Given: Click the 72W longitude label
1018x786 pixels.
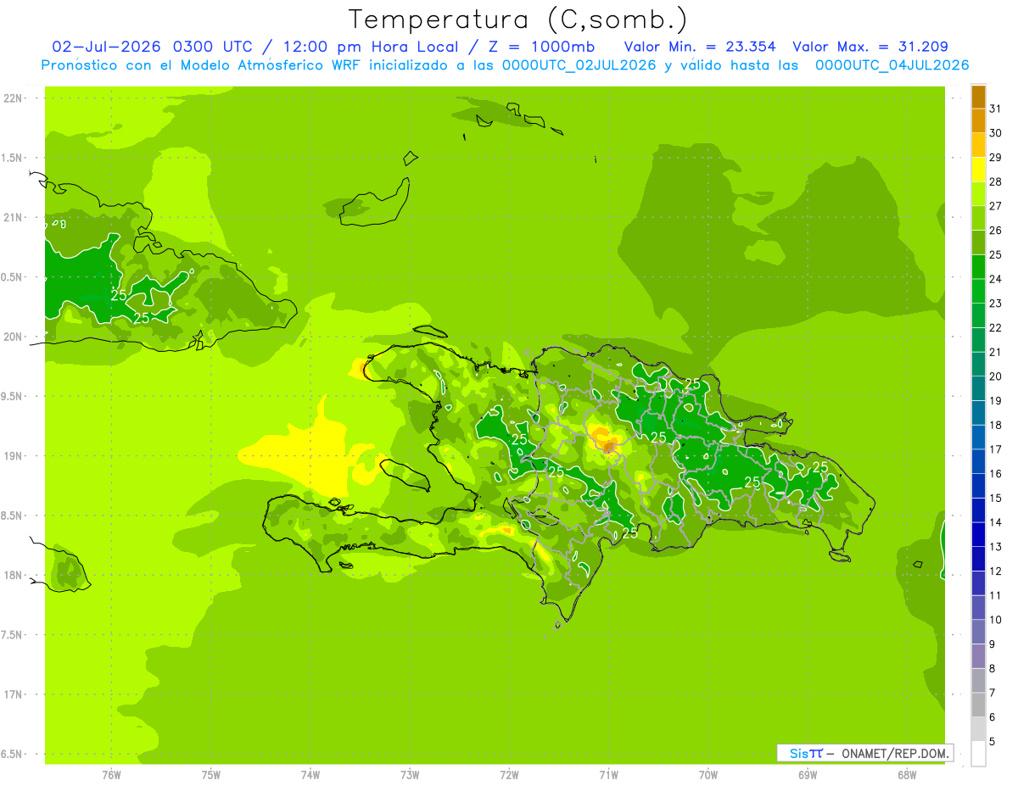Looking at the screenshot, I should coord(509,774).
